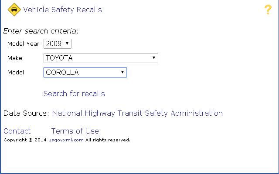Click the arrow on the Model Year select
The height and width of the screenshot is (174, 279).
click(x=67, y=43)
